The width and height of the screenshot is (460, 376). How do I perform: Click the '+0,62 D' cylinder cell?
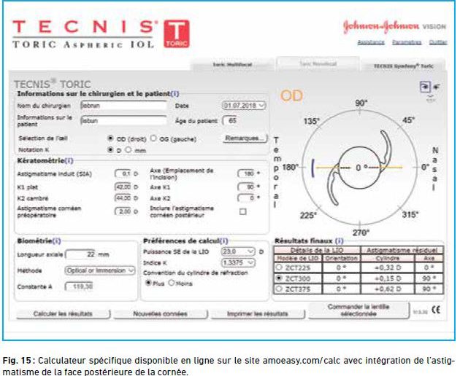(x=388, y=289)
